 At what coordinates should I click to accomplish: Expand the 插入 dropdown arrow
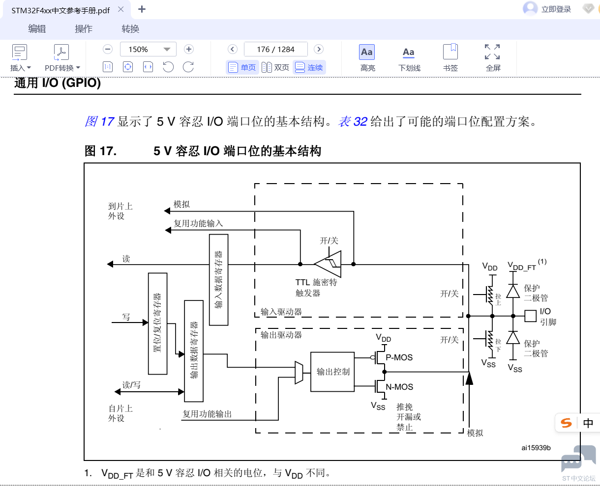click(x=29, y=68)
